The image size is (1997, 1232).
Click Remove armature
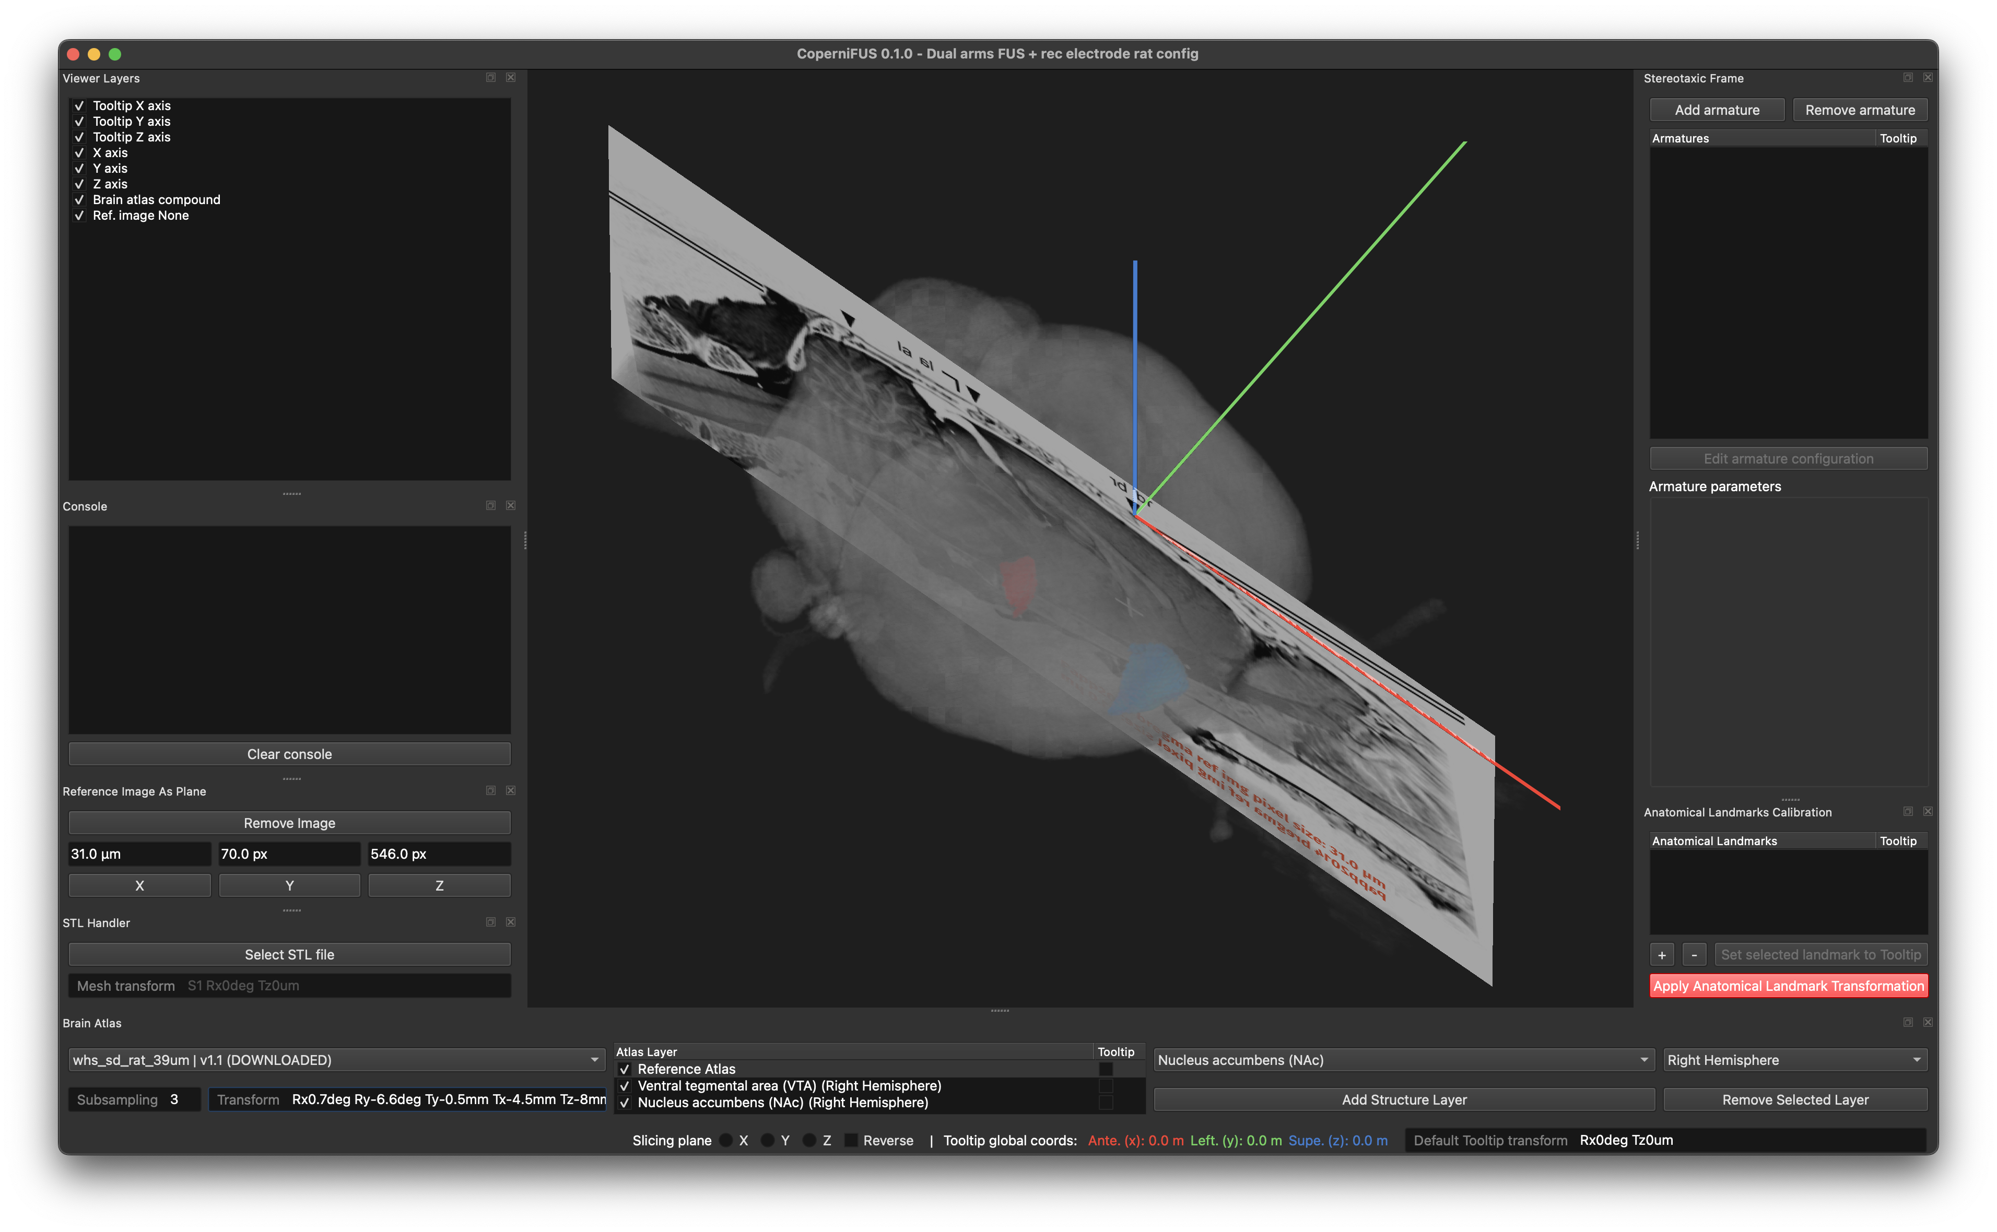coord(1859,110)
